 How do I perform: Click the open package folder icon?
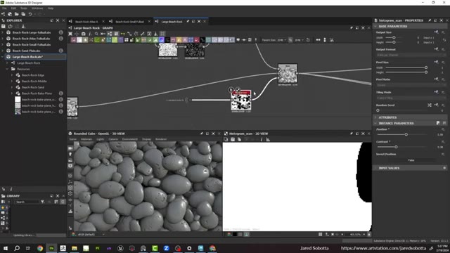(x=16, y=14)
